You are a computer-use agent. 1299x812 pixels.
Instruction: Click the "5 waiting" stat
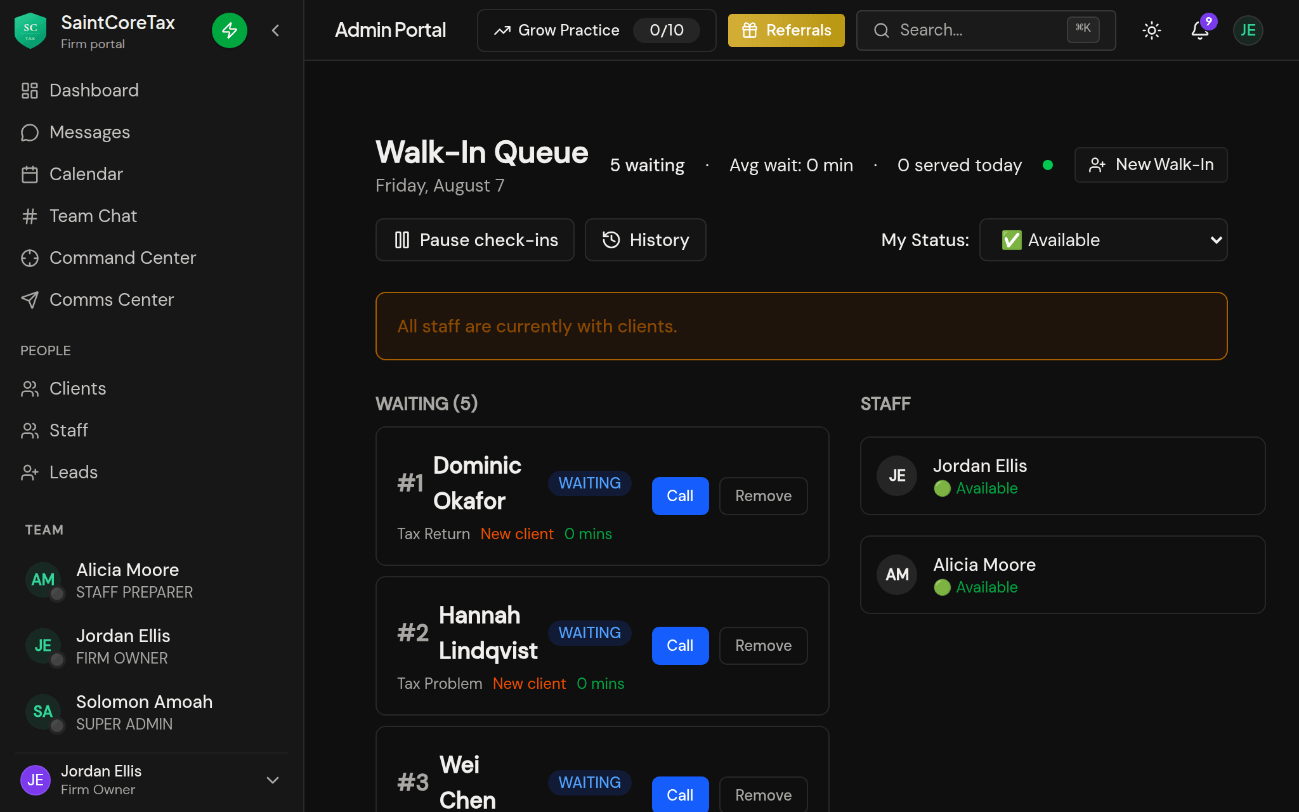click(647, 165)
